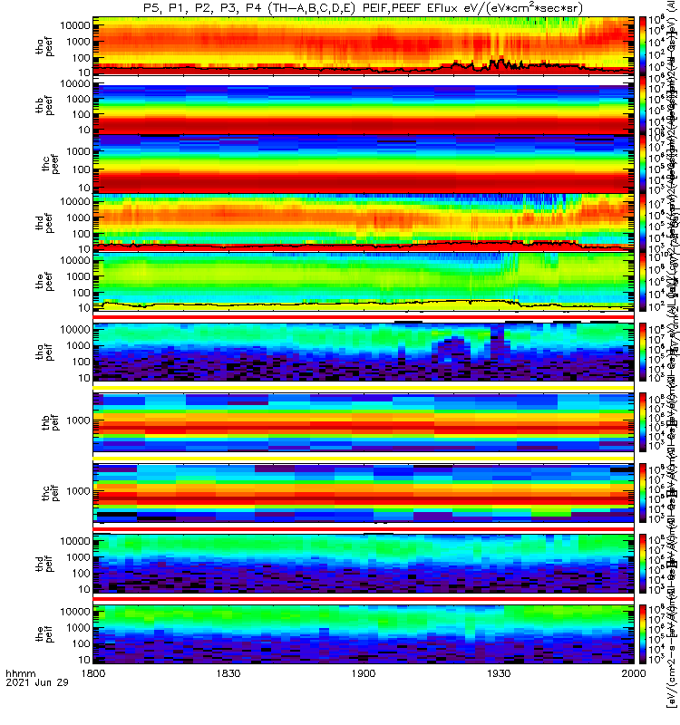Select the thb peif panel color bar
The image size is (680, 725).
(643, 422)
